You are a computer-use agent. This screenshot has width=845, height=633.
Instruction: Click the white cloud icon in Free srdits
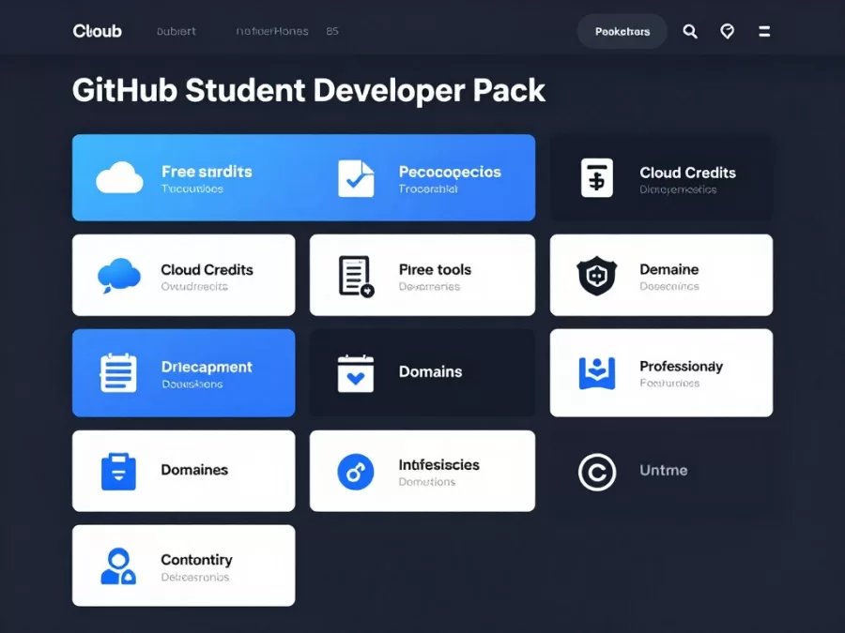119,177
